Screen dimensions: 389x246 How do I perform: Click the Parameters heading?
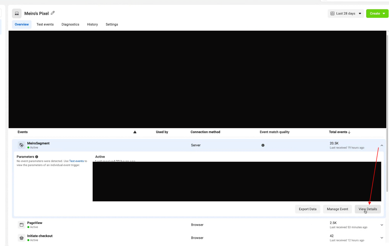tap(25, 157)
